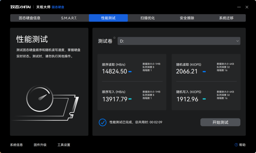Switch to the 固态硬盘信息 tab
Screen dimensions: 256x153
(x=30, y=18)
